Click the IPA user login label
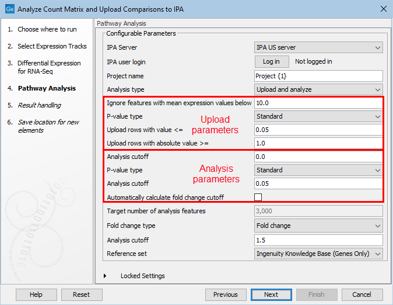This screenshot has width=393, height=305. [x=126, y=62]
